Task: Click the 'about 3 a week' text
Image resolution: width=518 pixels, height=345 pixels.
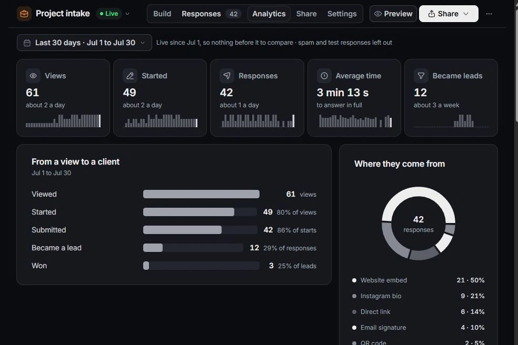Action: coord(436,105)
